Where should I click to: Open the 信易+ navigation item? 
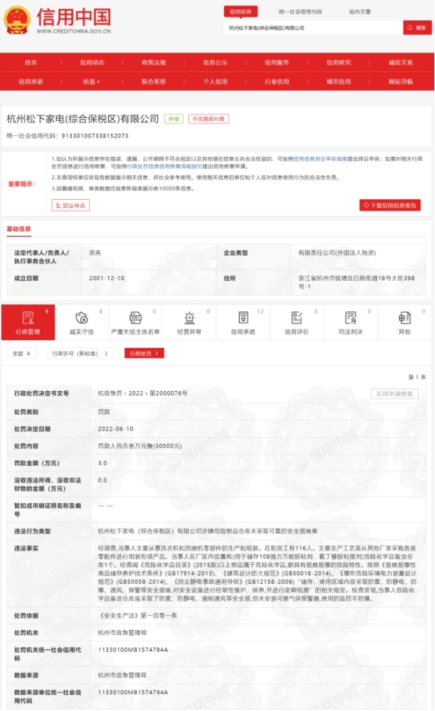pyautogui.click(x=91, y=82)
